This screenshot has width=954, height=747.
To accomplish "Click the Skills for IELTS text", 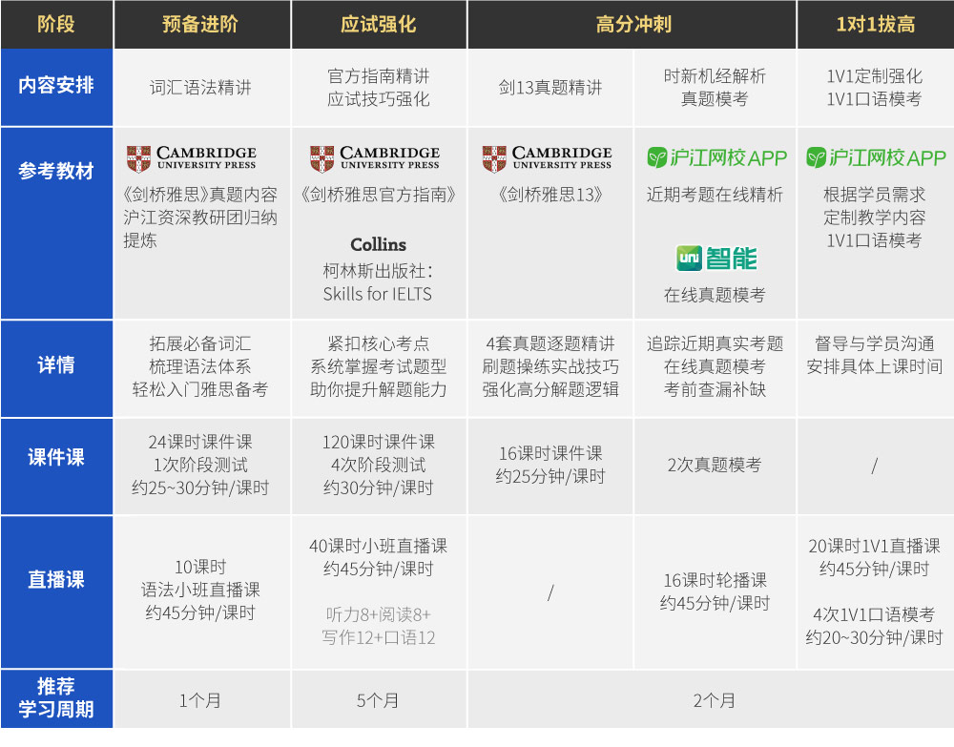I will point(378,294).
